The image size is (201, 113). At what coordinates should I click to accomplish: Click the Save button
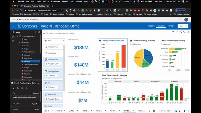(182, 26)
